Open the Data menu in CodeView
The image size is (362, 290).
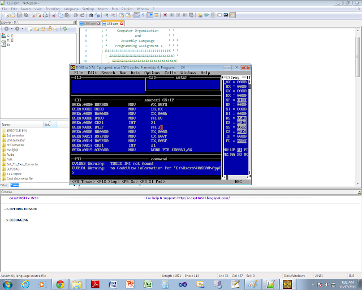[135, 73]
